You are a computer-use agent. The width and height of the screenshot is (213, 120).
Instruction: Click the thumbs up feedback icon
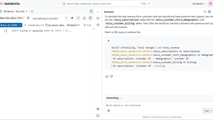click(107, 76)
